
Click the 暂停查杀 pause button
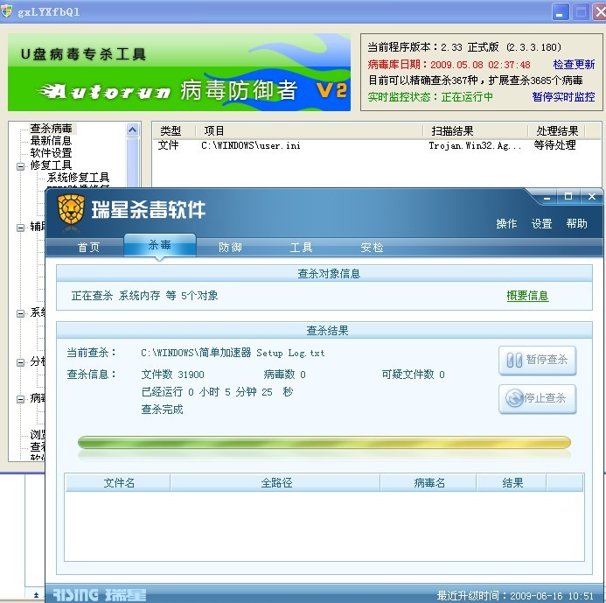(x=537, y=360)
